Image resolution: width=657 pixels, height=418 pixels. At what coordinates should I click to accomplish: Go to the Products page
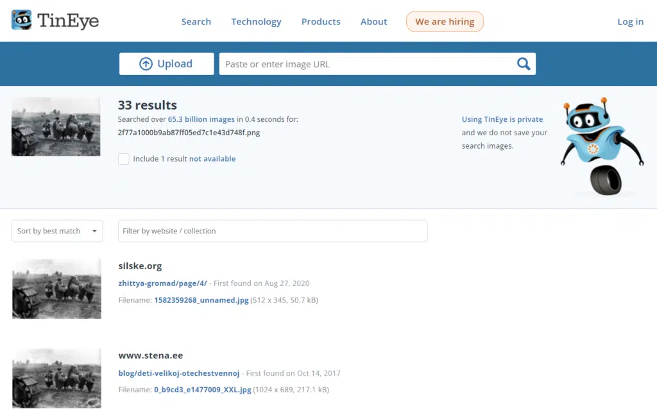pos(321,22)
